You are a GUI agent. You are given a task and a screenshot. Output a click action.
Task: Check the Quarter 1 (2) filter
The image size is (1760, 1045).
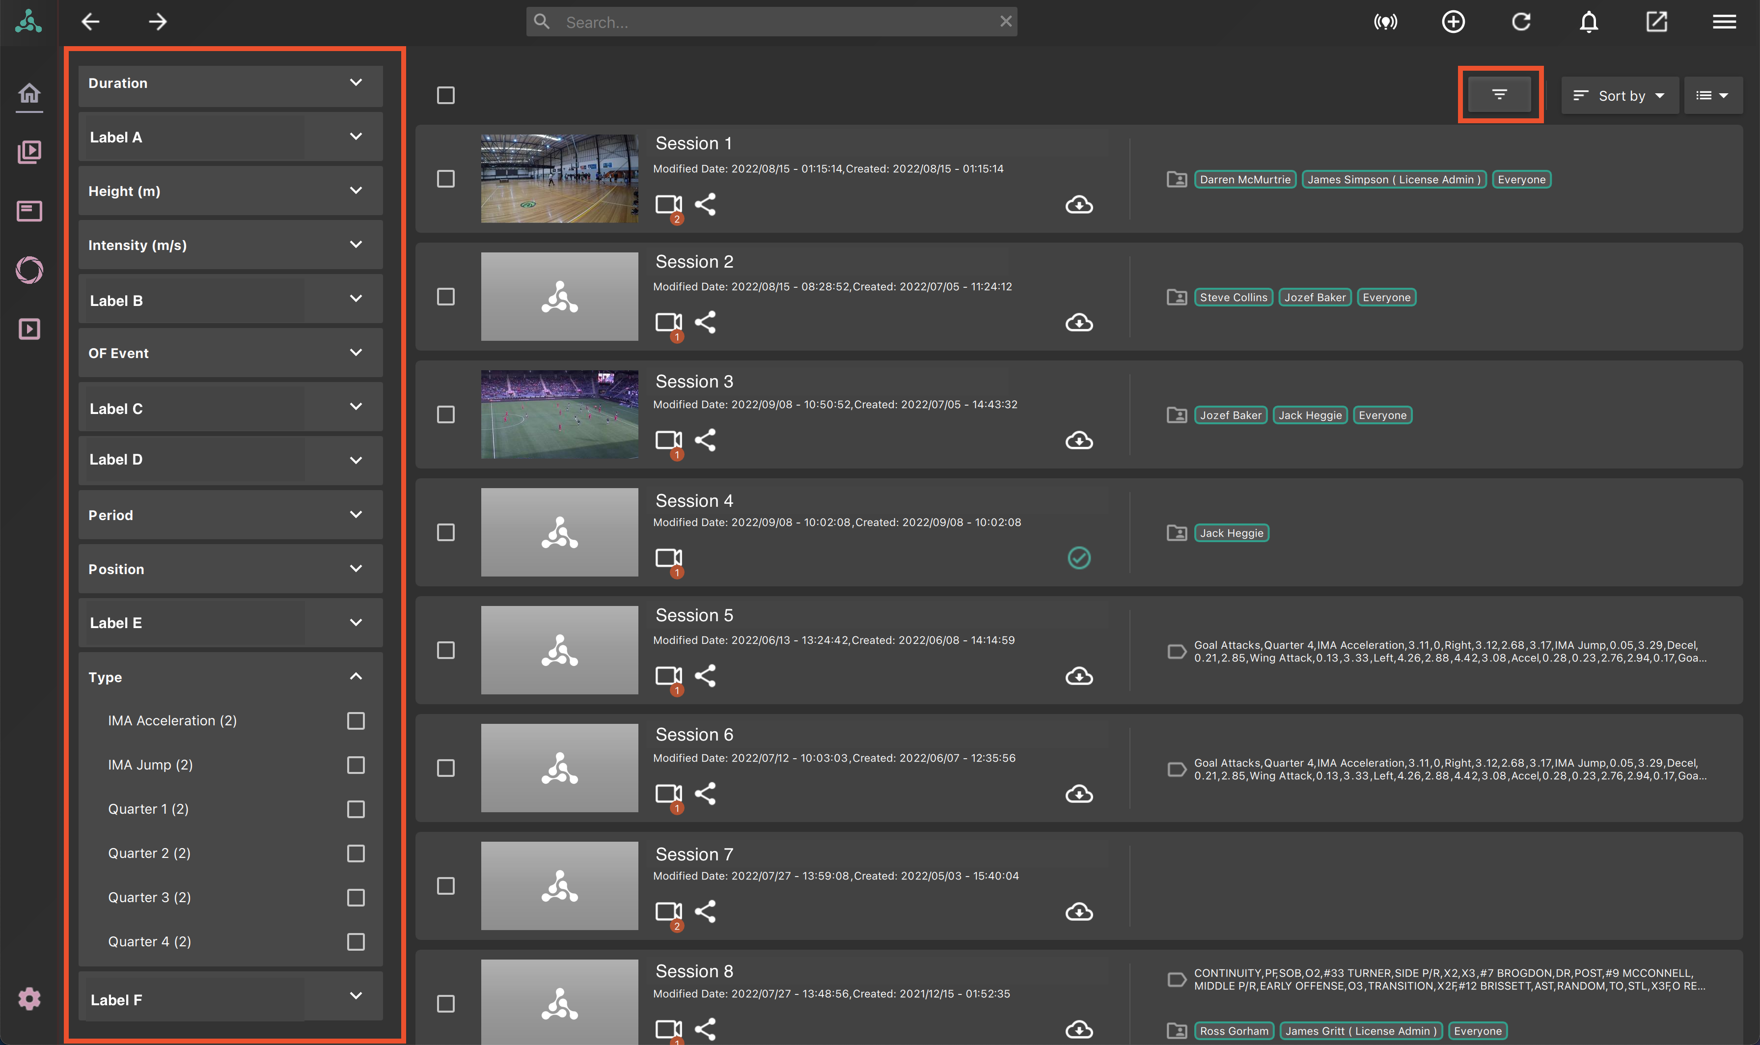356,809
